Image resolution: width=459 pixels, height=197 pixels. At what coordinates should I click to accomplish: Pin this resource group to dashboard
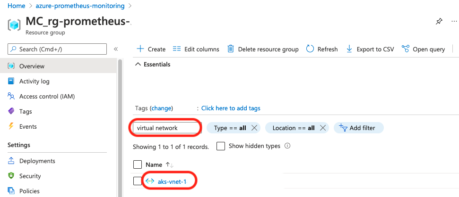tap(439, 22)
